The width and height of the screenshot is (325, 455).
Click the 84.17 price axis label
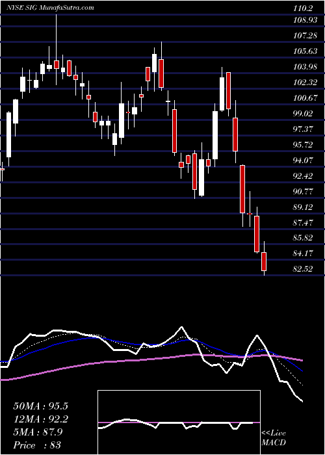pos(304,254)
